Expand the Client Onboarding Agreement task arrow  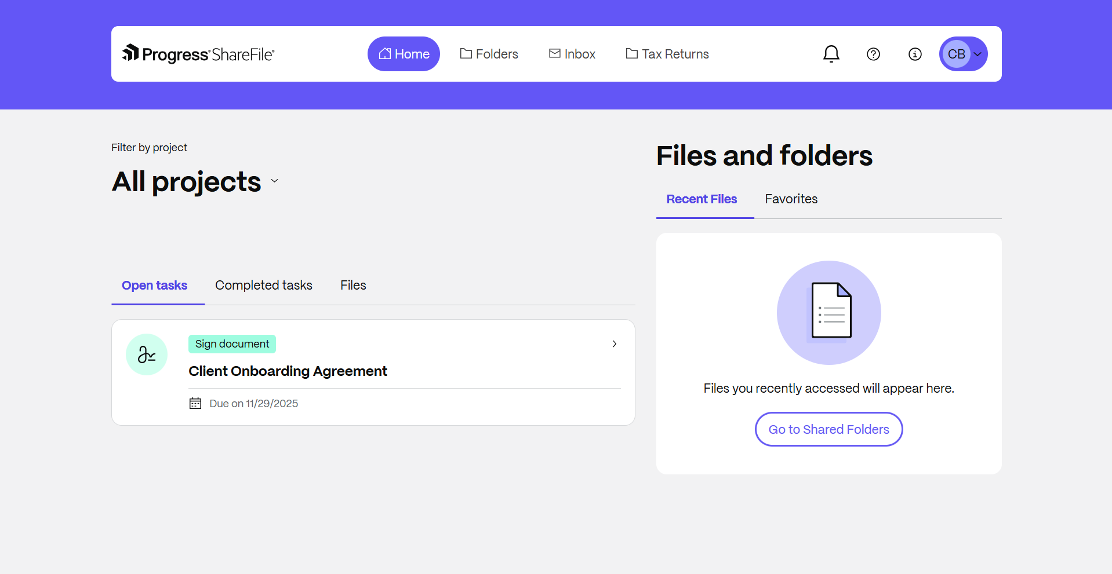coord(615,344)
